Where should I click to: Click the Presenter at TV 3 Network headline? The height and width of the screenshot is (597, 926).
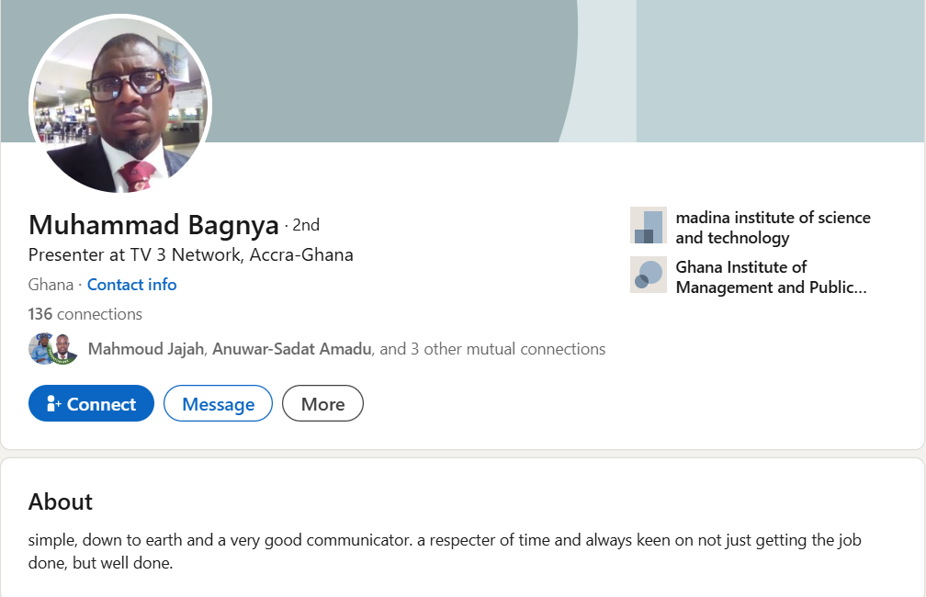pyautogui.click(x=191, y=255)
